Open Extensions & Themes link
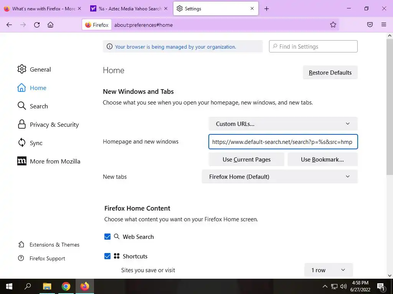Image resolution: width=393 pixels, height=294 pixels. (49, 245)
